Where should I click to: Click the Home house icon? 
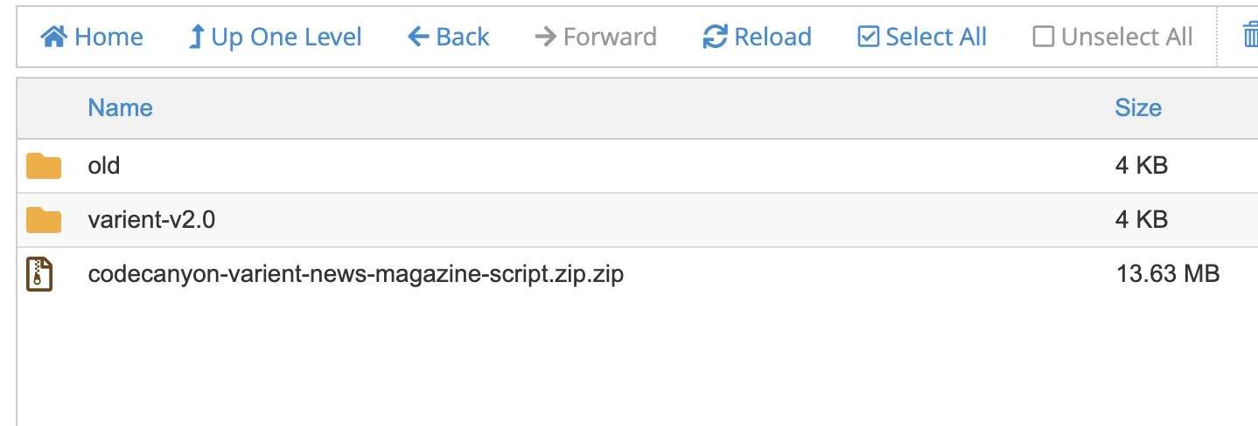tap(54, 37)
